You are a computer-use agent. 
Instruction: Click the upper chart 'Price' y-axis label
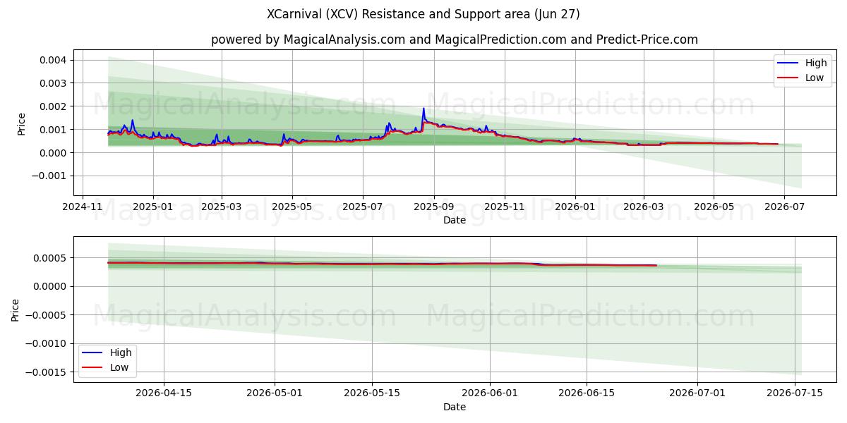point(21,124)
